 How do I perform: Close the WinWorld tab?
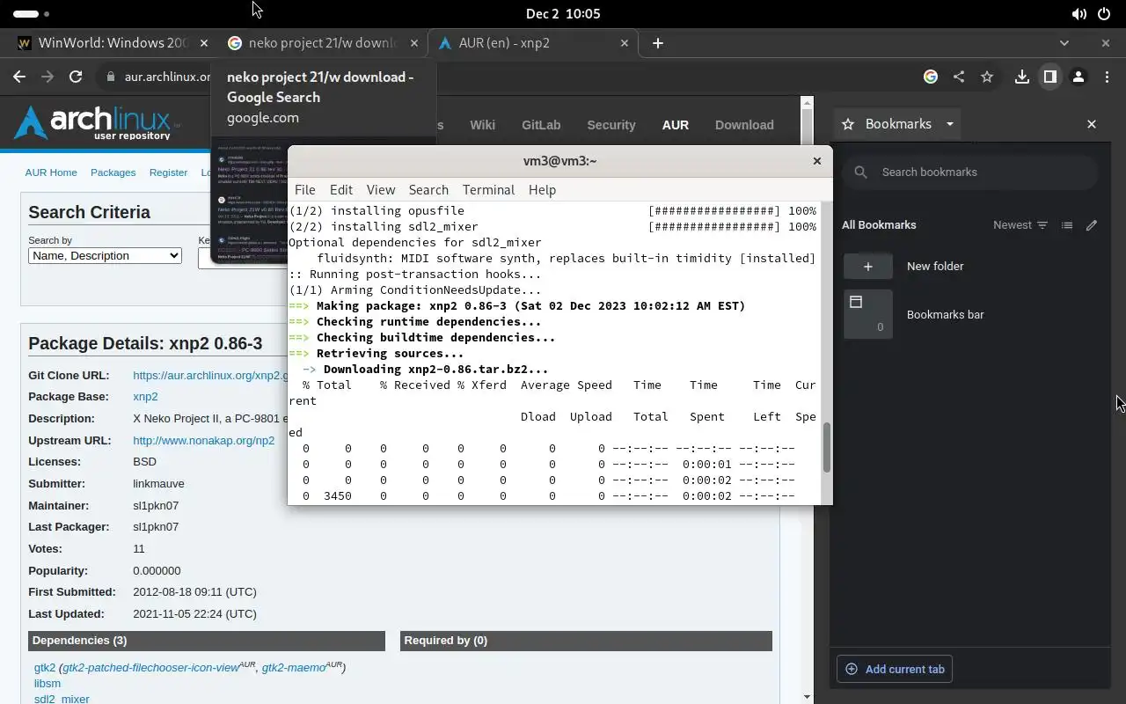click(204, 42)
